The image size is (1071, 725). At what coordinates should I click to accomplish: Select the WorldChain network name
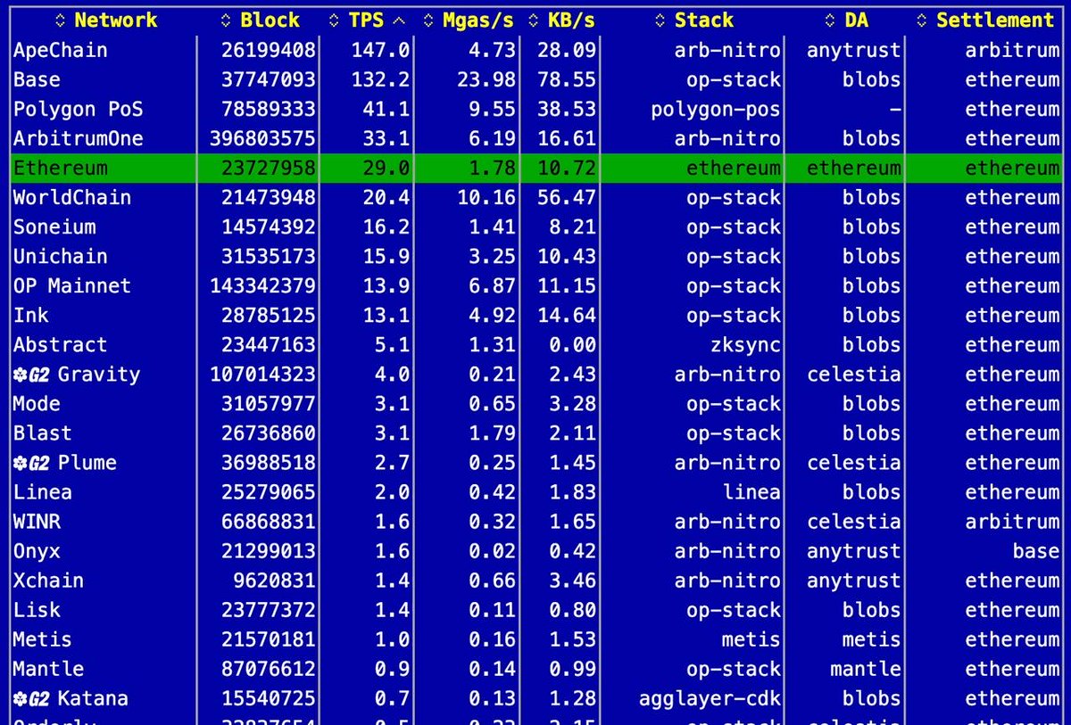(71, 198)
